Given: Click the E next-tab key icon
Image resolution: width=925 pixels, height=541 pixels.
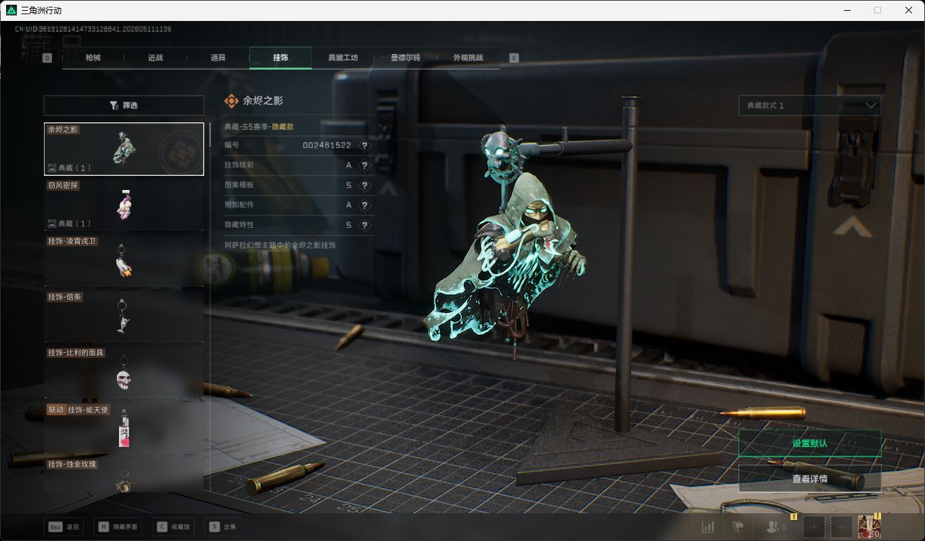Looking at the screenshot, I should 514,58.
